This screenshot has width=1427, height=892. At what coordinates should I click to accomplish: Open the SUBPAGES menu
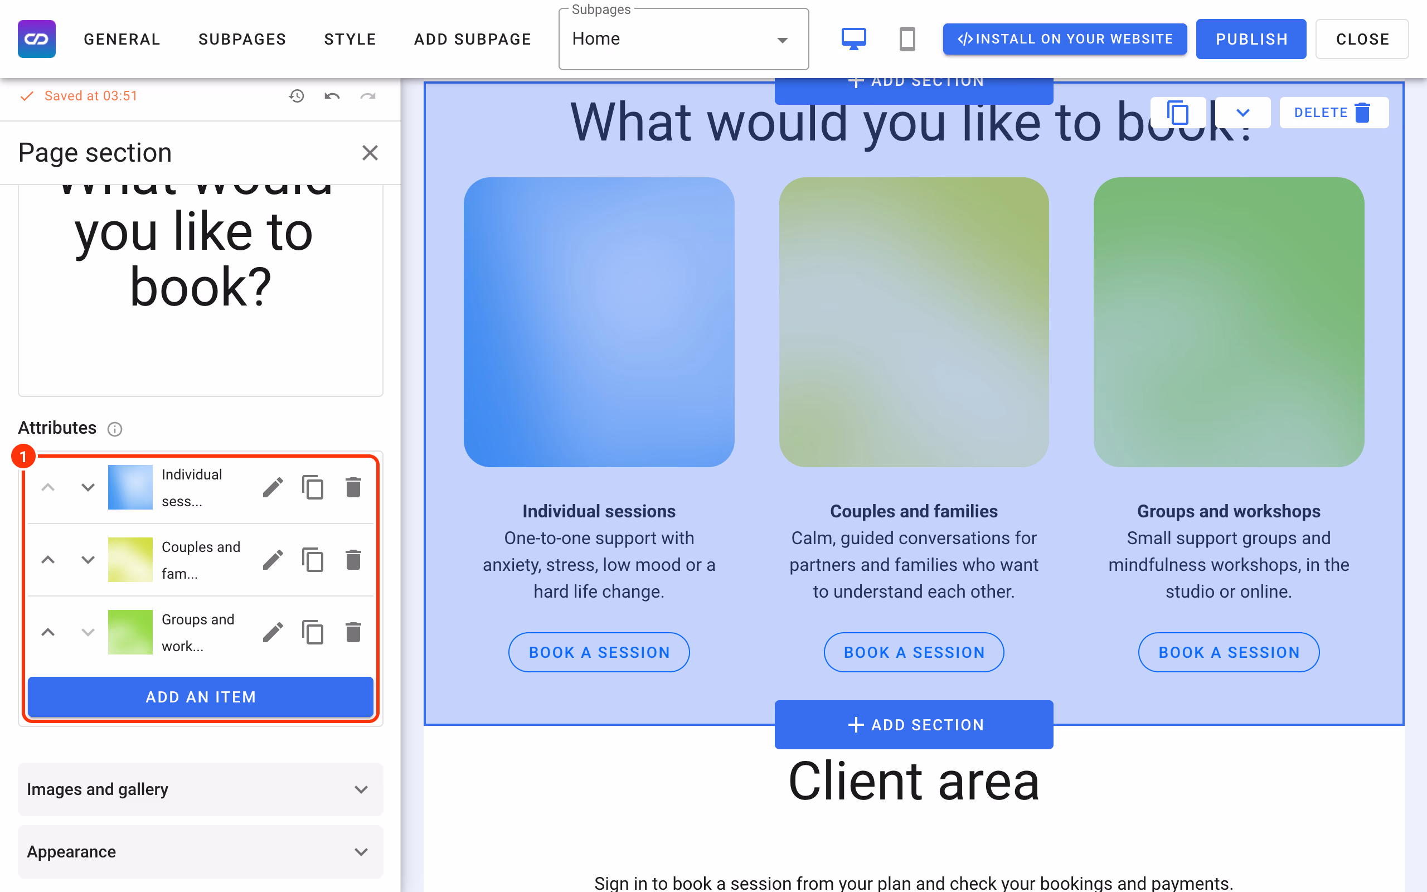(242, 39)
